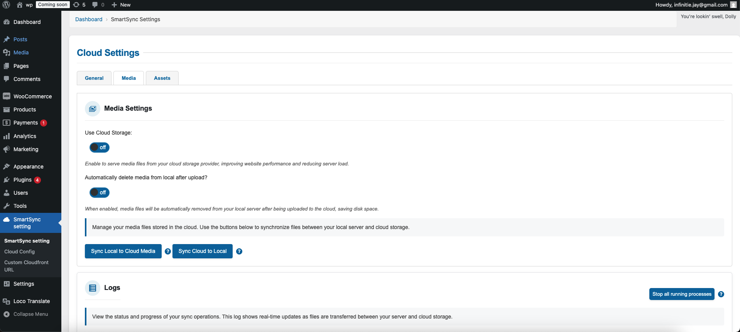Click the Logs list icon
The width and height of the screenshot is (740, 332).
(93, 288)
